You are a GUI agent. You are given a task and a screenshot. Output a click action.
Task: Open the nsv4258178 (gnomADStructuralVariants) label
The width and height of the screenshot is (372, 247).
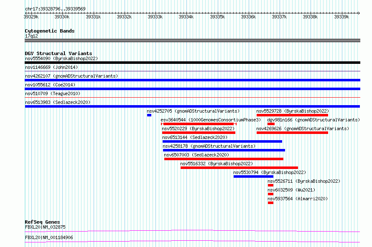(209, 146)
